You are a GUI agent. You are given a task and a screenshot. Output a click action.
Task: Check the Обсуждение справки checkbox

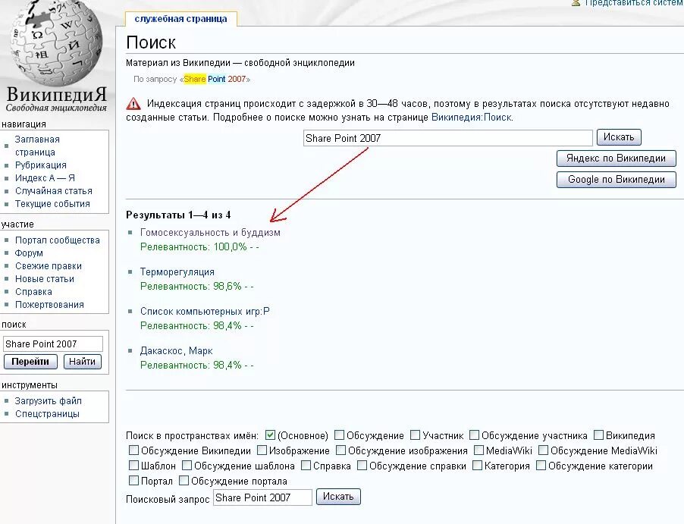point(362,465)
